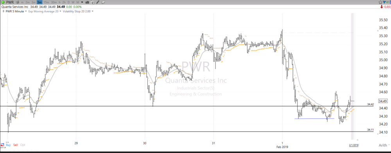This screenshot has height=153, width=391.
Task: Click the 34.42 horizontal line label
Action: (370, 104)
